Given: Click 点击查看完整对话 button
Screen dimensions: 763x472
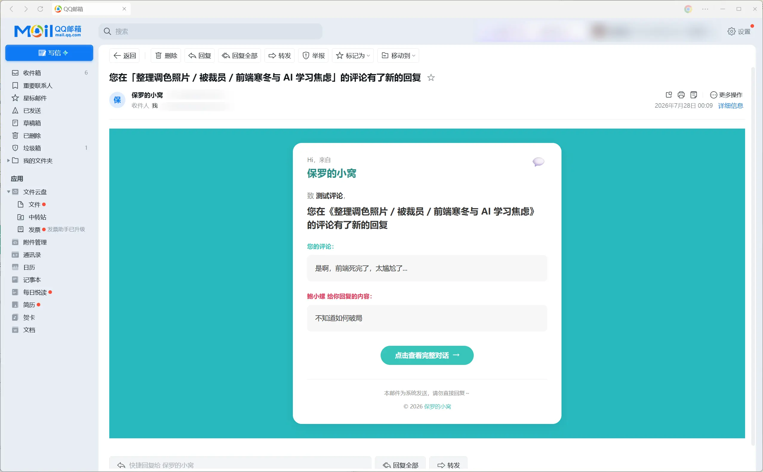Looking at the screenshot, I should point(427,355).
